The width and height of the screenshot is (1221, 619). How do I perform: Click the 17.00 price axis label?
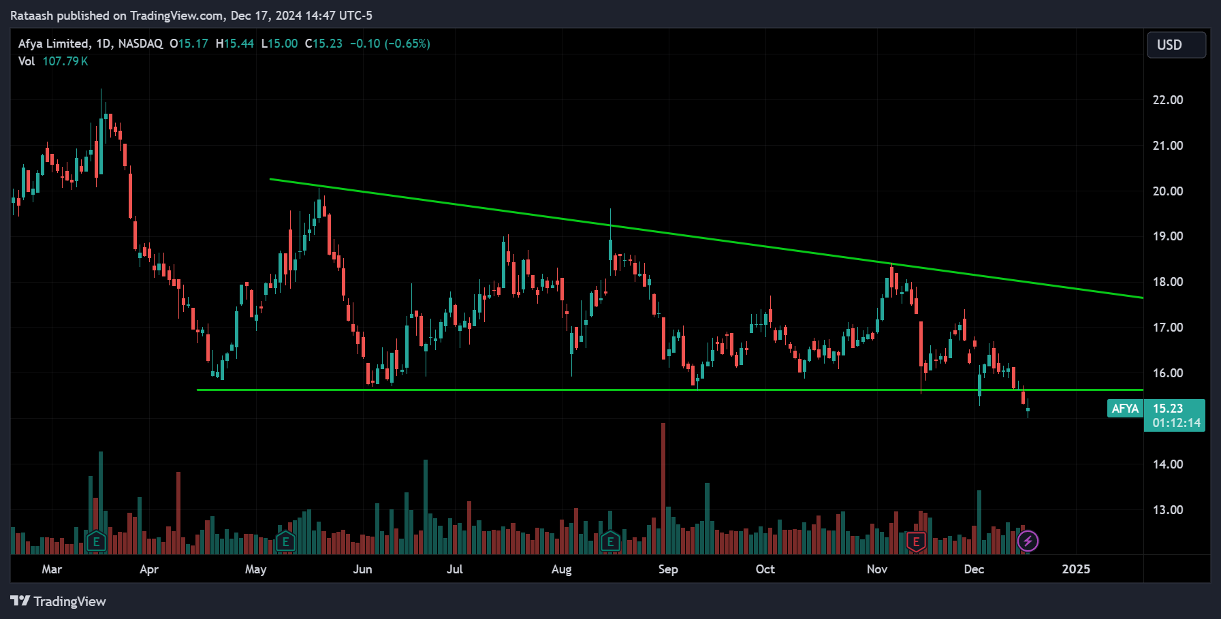[x=1168, y=328]
